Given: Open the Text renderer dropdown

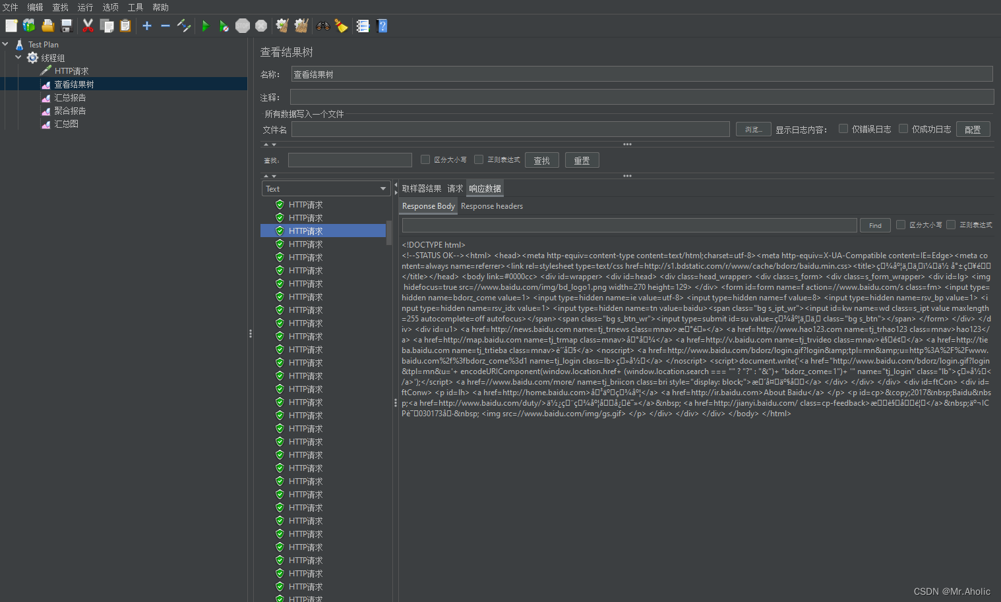Looking at the screenshot, I should pyautogui.click(x=326, y=188).
